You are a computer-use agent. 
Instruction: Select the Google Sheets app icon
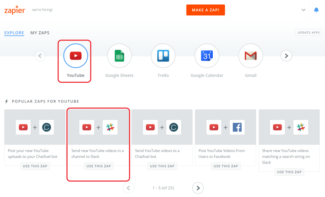(119, 56)
